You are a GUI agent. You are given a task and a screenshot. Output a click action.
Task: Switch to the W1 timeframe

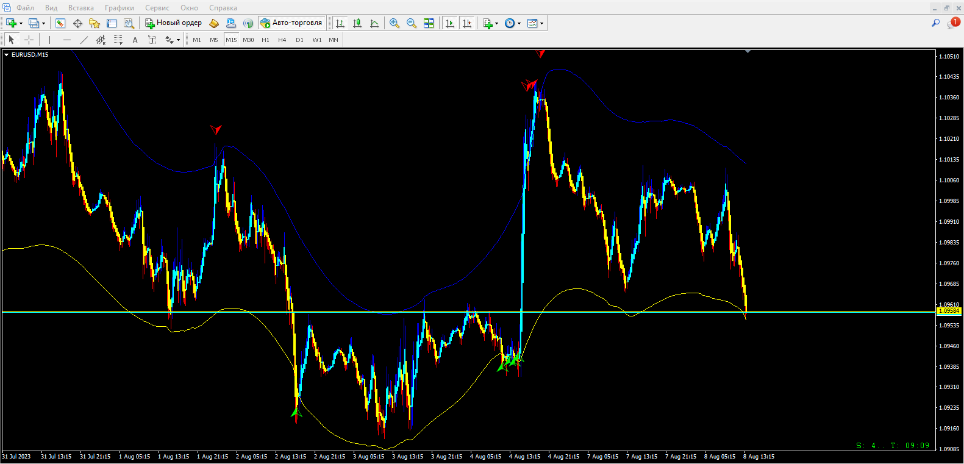(317, 40)
